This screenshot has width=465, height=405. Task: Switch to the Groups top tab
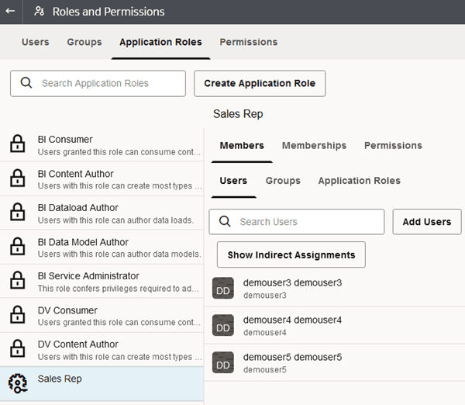coord(84,42)
